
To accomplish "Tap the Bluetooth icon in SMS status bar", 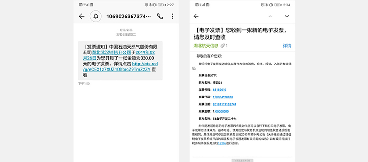I will tap(150, 5).
